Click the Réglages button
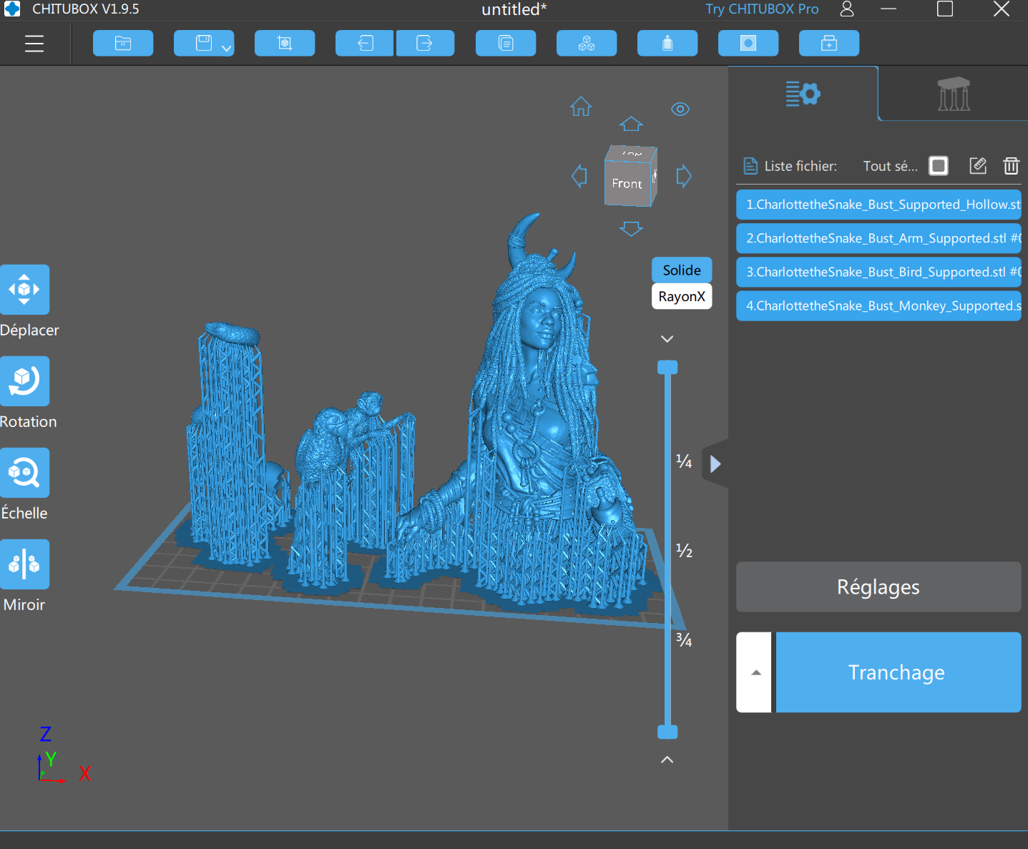Viewport: 1028px width, 849px height. [x=878, y=587]
